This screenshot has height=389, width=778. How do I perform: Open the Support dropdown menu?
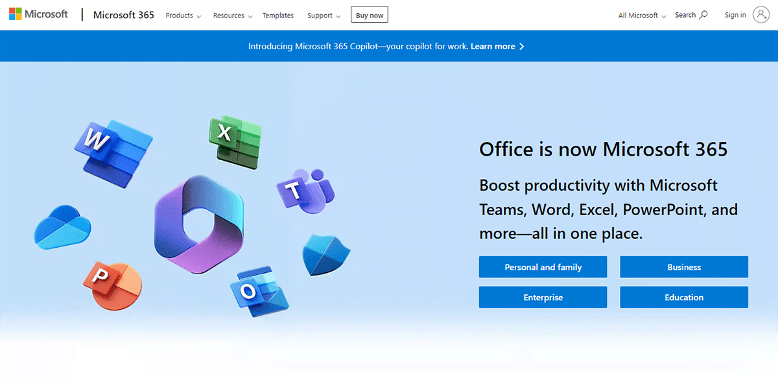click(324, 16)
